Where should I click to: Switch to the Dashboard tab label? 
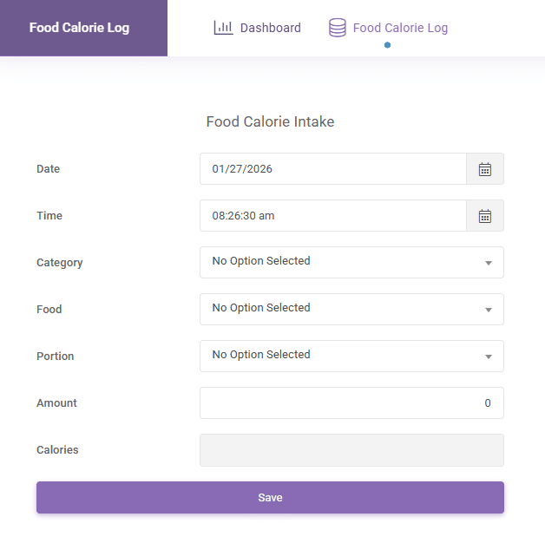click(270, 28)
